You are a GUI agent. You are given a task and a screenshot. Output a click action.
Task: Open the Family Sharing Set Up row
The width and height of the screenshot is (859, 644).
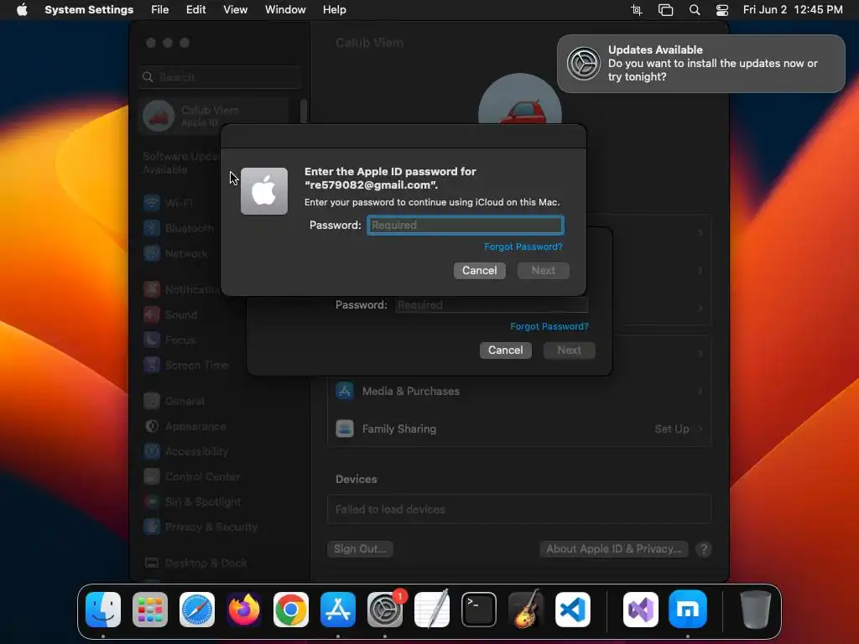[x=519, y=428]
